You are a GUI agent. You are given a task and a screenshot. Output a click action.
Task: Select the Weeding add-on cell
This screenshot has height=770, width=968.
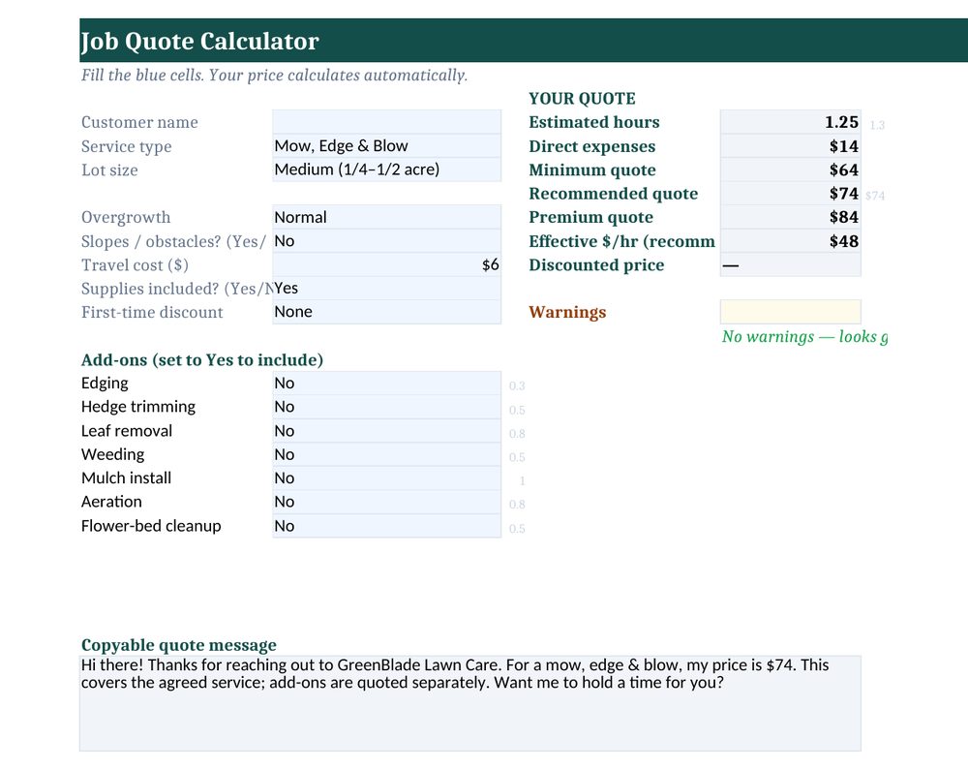[386, 454]
